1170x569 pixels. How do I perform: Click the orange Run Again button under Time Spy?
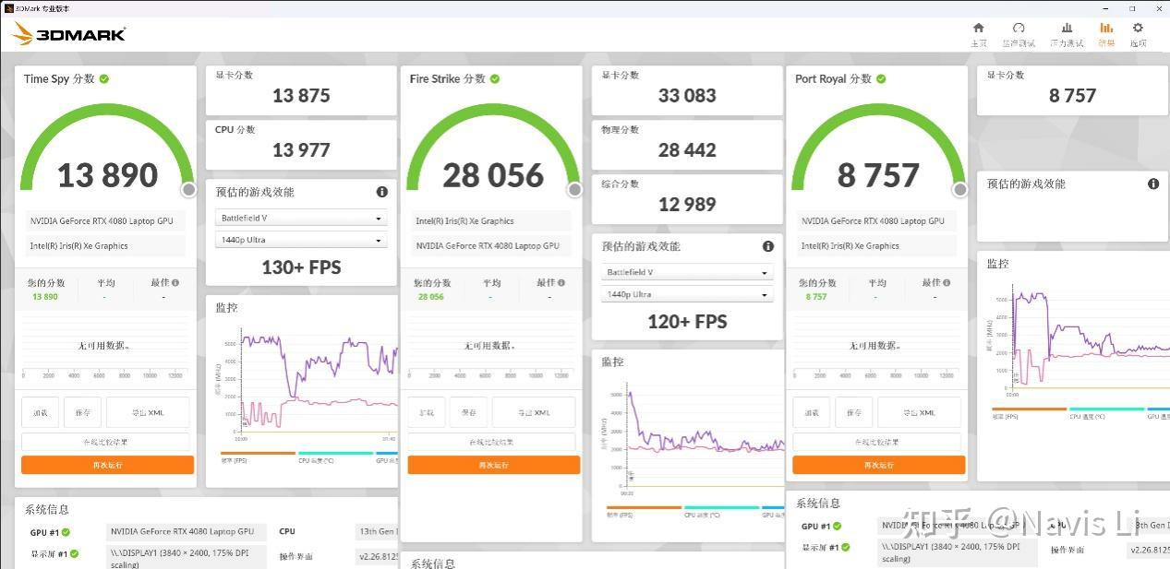pos(107,465)
